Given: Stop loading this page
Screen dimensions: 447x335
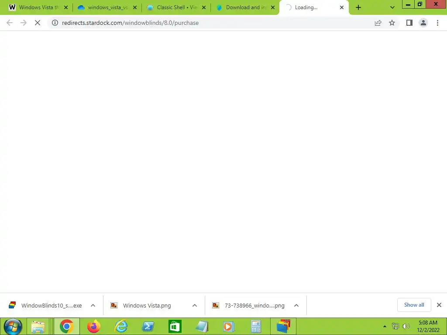Looking at the screenshot, I should point(38,23).
